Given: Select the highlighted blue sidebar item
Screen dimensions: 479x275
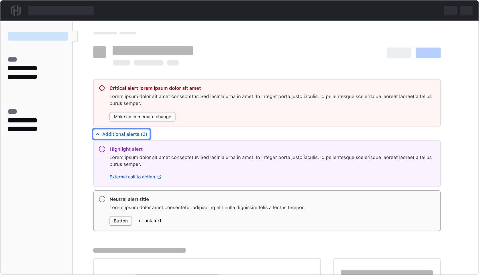Looking at the screenshot, I should [38, 36].
